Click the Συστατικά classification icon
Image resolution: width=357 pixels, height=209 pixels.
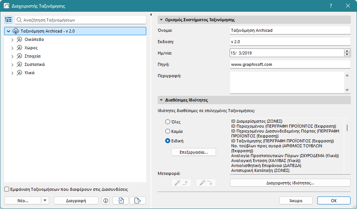coord(19,64)
